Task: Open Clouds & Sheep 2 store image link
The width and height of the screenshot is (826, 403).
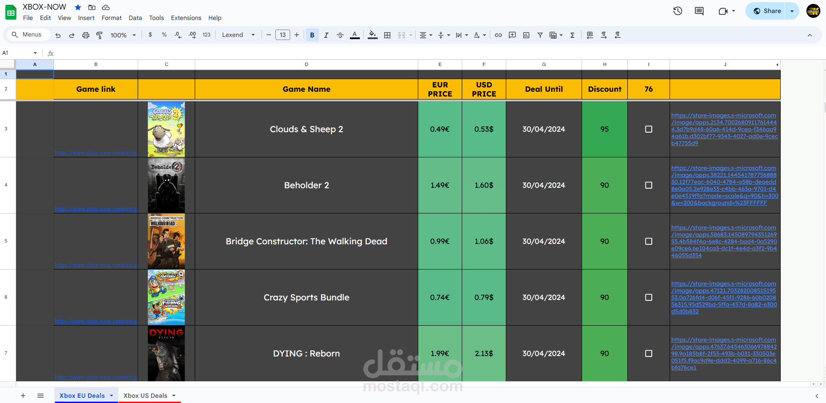Action: tap(724, 129)
